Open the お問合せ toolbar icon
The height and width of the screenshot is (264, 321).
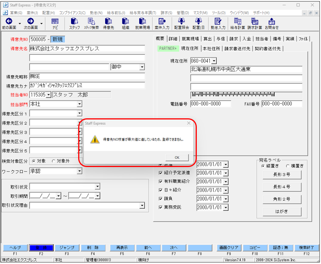pyautogui.click(x=272, y=23)
